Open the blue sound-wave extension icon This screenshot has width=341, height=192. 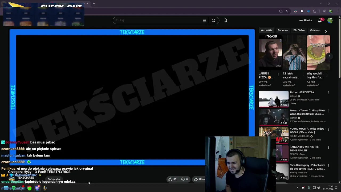pyautogui.click(x=308, y=11)
